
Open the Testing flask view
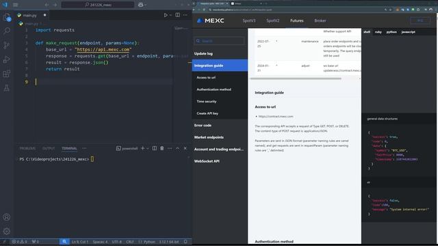click(x=7, y=88)
